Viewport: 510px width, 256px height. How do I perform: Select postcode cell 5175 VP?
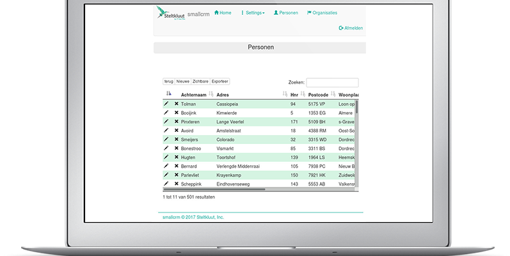(x=317, y=104)
